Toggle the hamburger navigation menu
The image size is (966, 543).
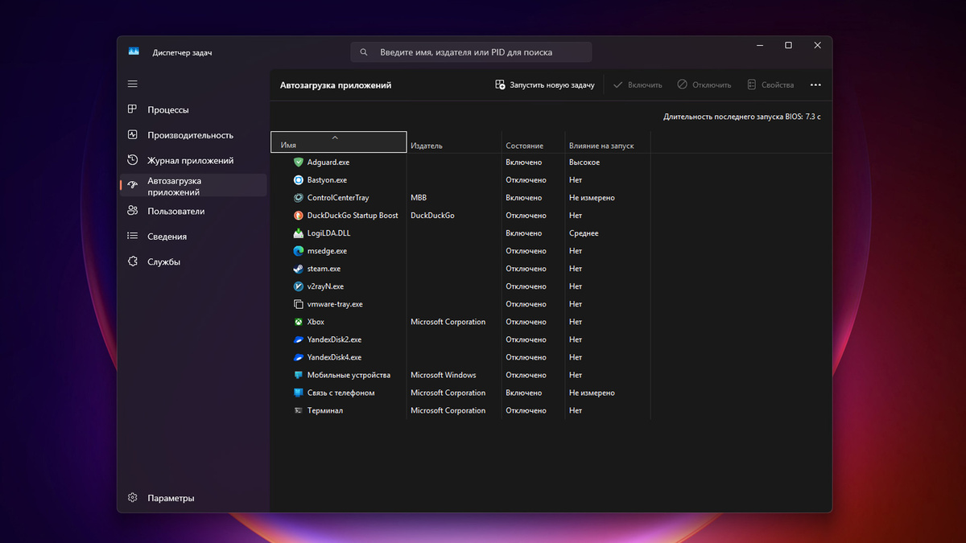click(x=133, y=84)
